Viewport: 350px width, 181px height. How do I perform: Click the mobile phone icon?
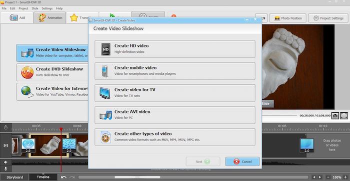pyautogui.click(x=104, y=71)
